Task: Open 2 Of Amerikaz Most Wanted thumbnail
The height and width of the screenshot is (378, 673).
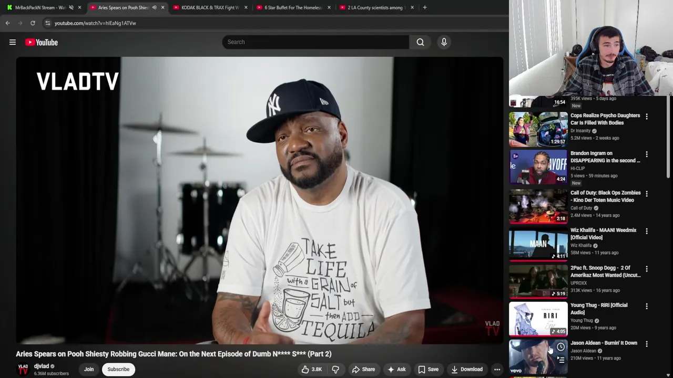Action: (538, 281)
